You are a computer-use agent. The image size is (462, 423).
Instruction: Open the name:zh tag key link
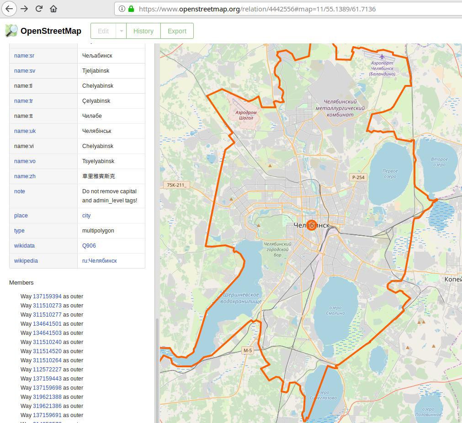click(25, 176)
